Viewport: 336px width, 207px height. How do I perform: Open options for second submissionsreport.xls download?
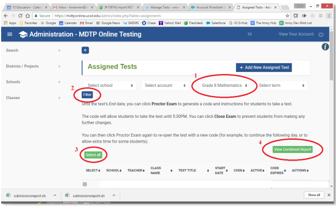click(x=114, y=195)
